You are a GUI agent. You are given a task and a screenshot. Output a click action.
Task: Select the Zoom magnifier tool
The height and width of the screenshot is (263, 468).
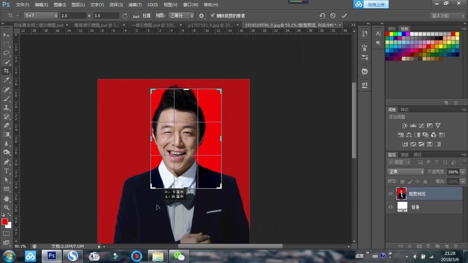6,207
